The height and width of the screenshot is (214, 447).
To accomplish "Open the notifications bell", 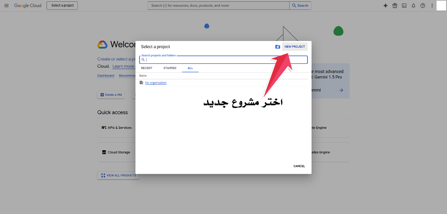I will (x=413, y=5).
